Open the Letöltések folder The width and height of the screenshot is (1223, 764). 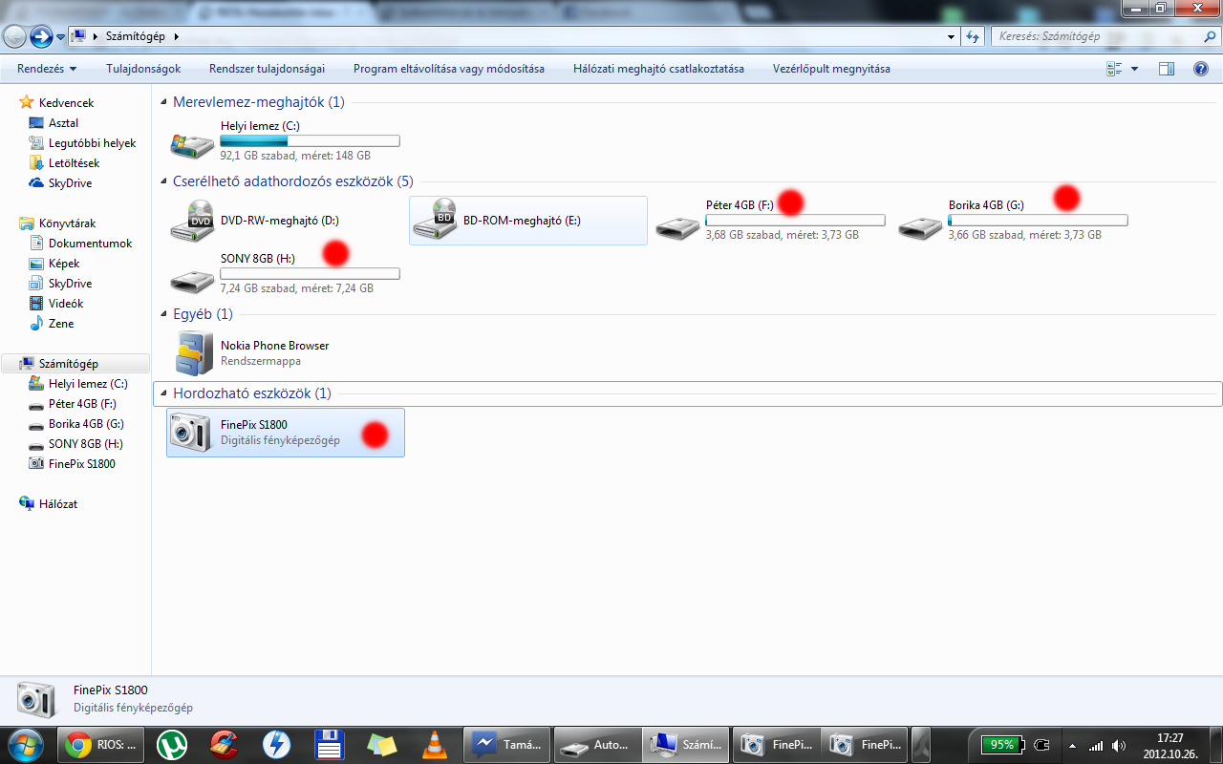point(74,162)
